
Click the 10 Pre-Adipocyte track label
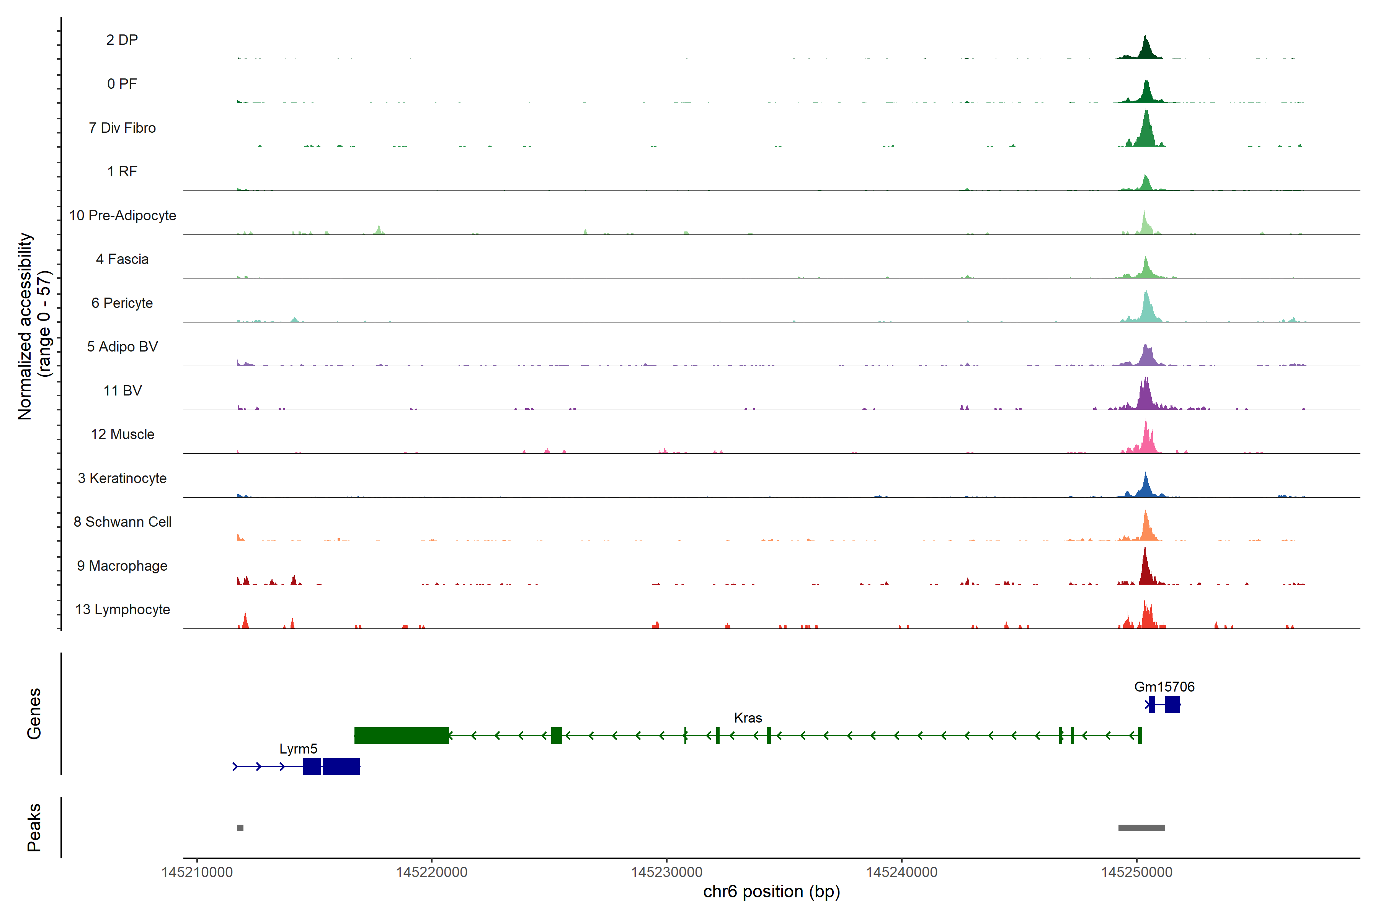coord(122,215)
